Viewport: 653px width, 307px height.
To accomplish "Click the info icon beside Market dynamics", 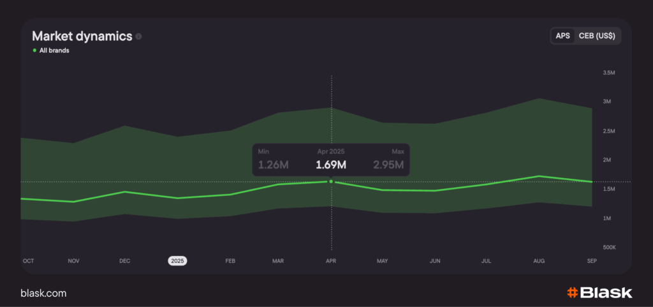I will [x=138, y=36].
